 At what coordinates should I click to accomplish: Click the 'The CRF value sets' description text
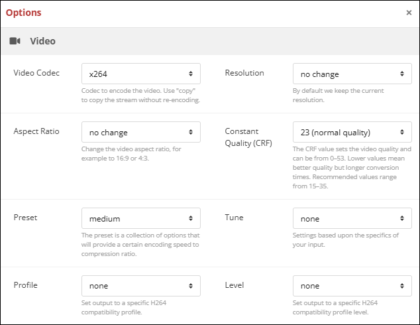[x=352, y=168]
